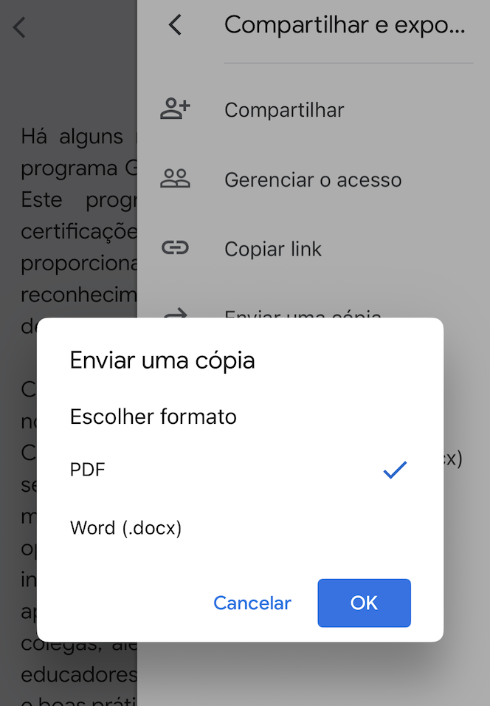This screenshot has width=490, height=706.
Task: Dismiss the dialog with Cancelar
Action: 252,603
